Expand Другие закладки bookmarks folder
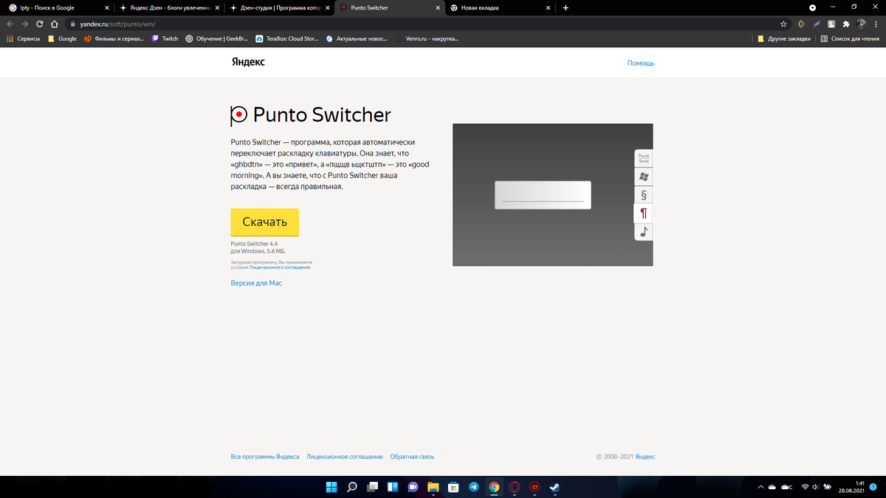The height and width of the screenshot is (498, 886). pos(783,38)
